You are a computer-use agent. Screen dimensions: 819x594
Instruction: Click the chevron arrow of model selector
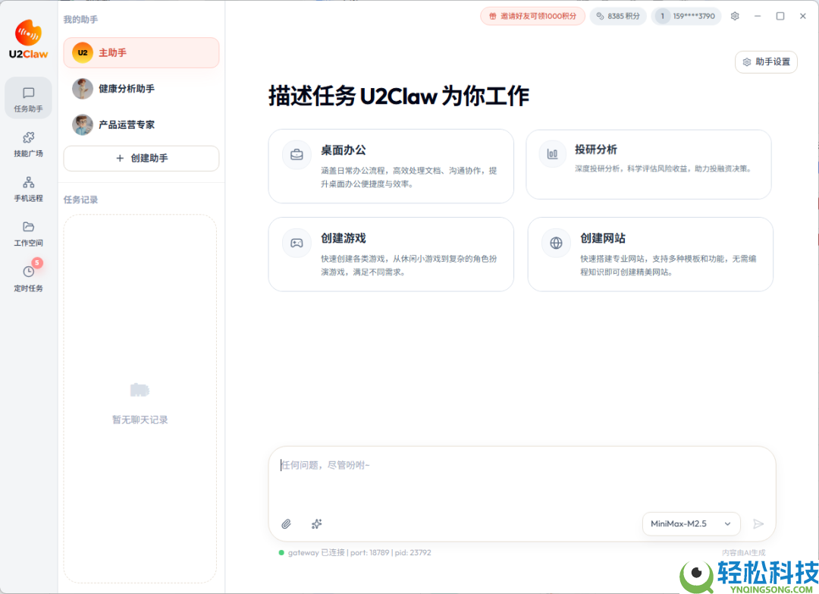pyautogui.click(x=727, y=524)
